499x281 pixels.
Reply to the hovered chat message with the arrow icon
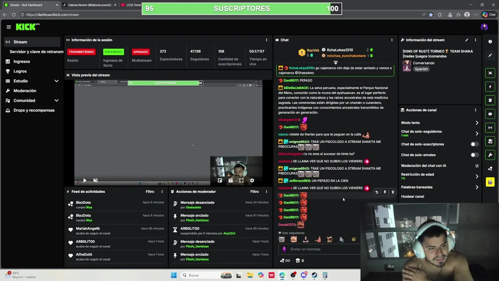(x=377, y=192)
